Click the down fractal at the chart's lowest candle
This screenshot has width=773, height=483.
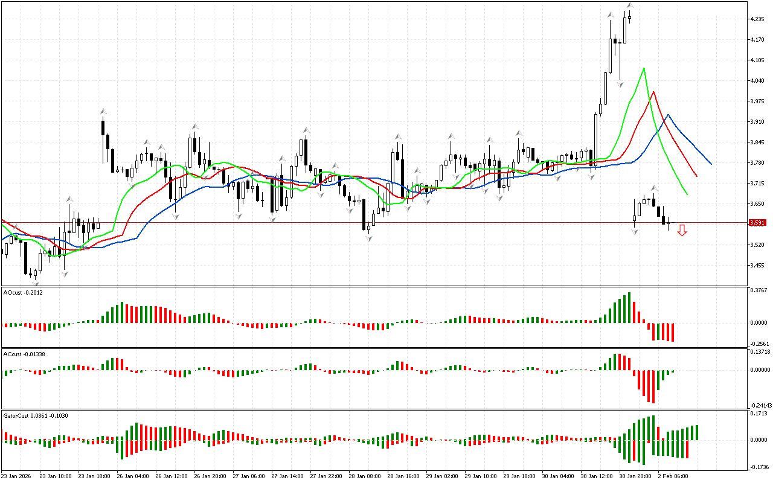click(35, 282)
